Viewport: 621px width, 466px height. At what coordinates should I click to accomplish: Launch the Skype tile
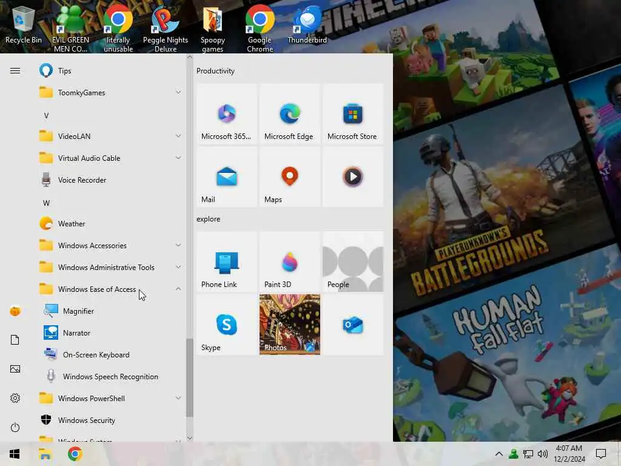[x=227, y=325]
